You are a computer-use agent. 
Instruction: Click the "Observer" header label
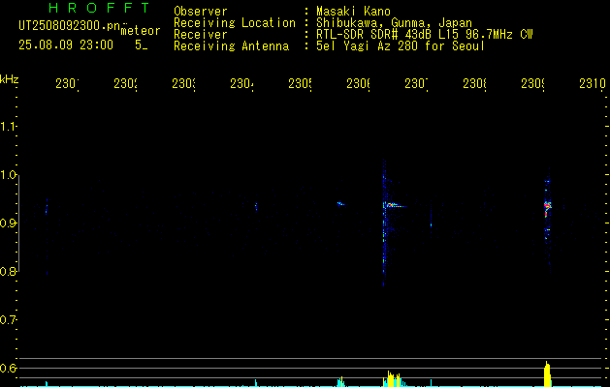[x=201, y=11]
